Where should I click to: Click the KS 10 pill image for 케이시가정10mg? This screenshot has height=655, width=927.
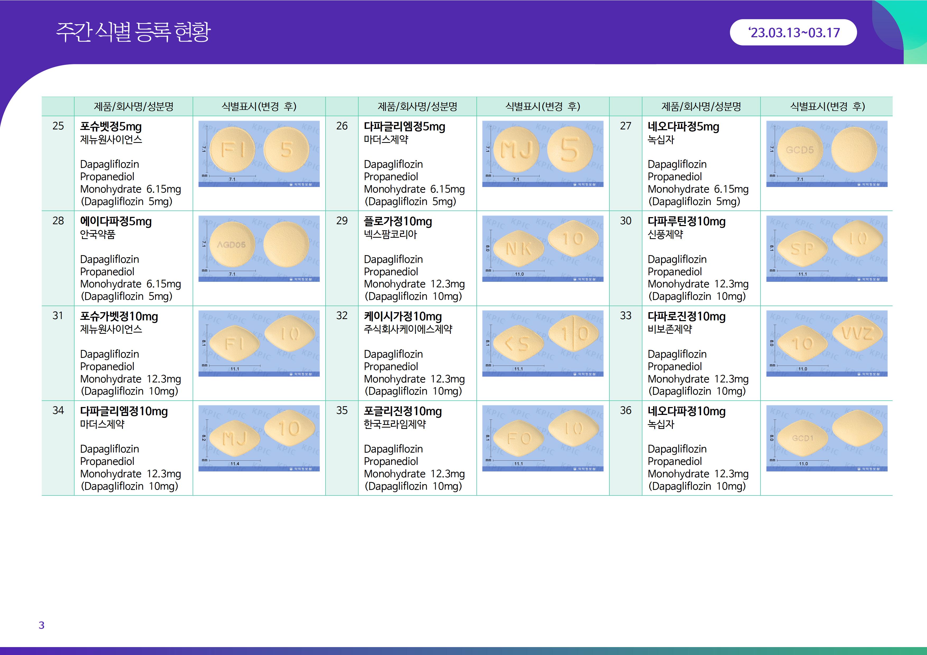543,343
